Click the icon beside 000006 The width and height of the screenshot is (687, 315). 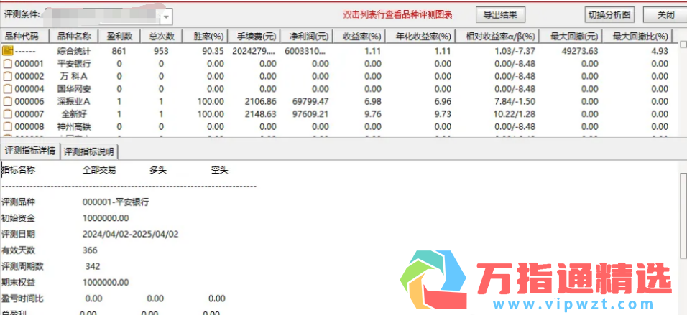[x=7, y=101]
